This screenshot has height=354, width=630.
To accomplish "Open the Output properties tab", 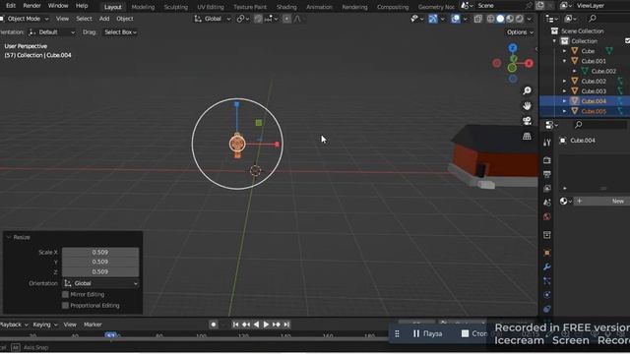I will [x=547, y=174].
